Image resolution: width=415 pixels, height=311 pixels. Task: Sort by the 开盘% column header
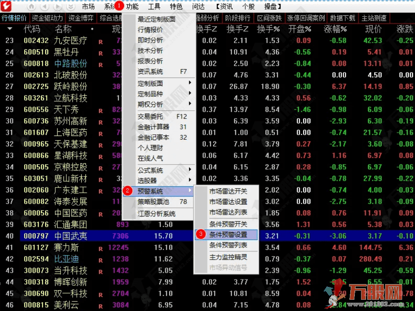300,29
